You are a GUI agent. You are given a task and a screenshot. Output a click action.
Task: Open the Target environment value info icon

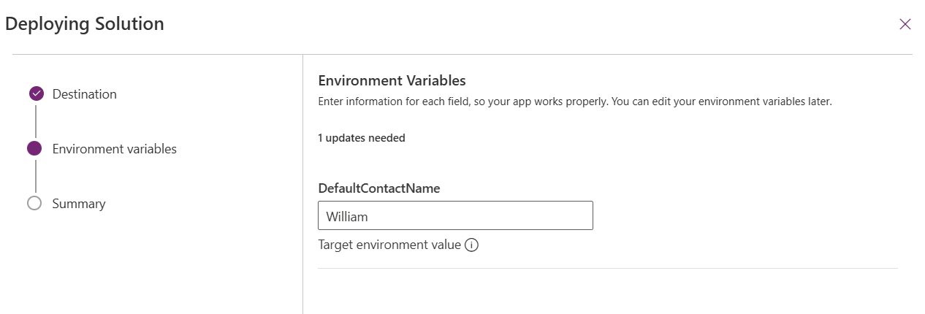[x=471, y=245]
